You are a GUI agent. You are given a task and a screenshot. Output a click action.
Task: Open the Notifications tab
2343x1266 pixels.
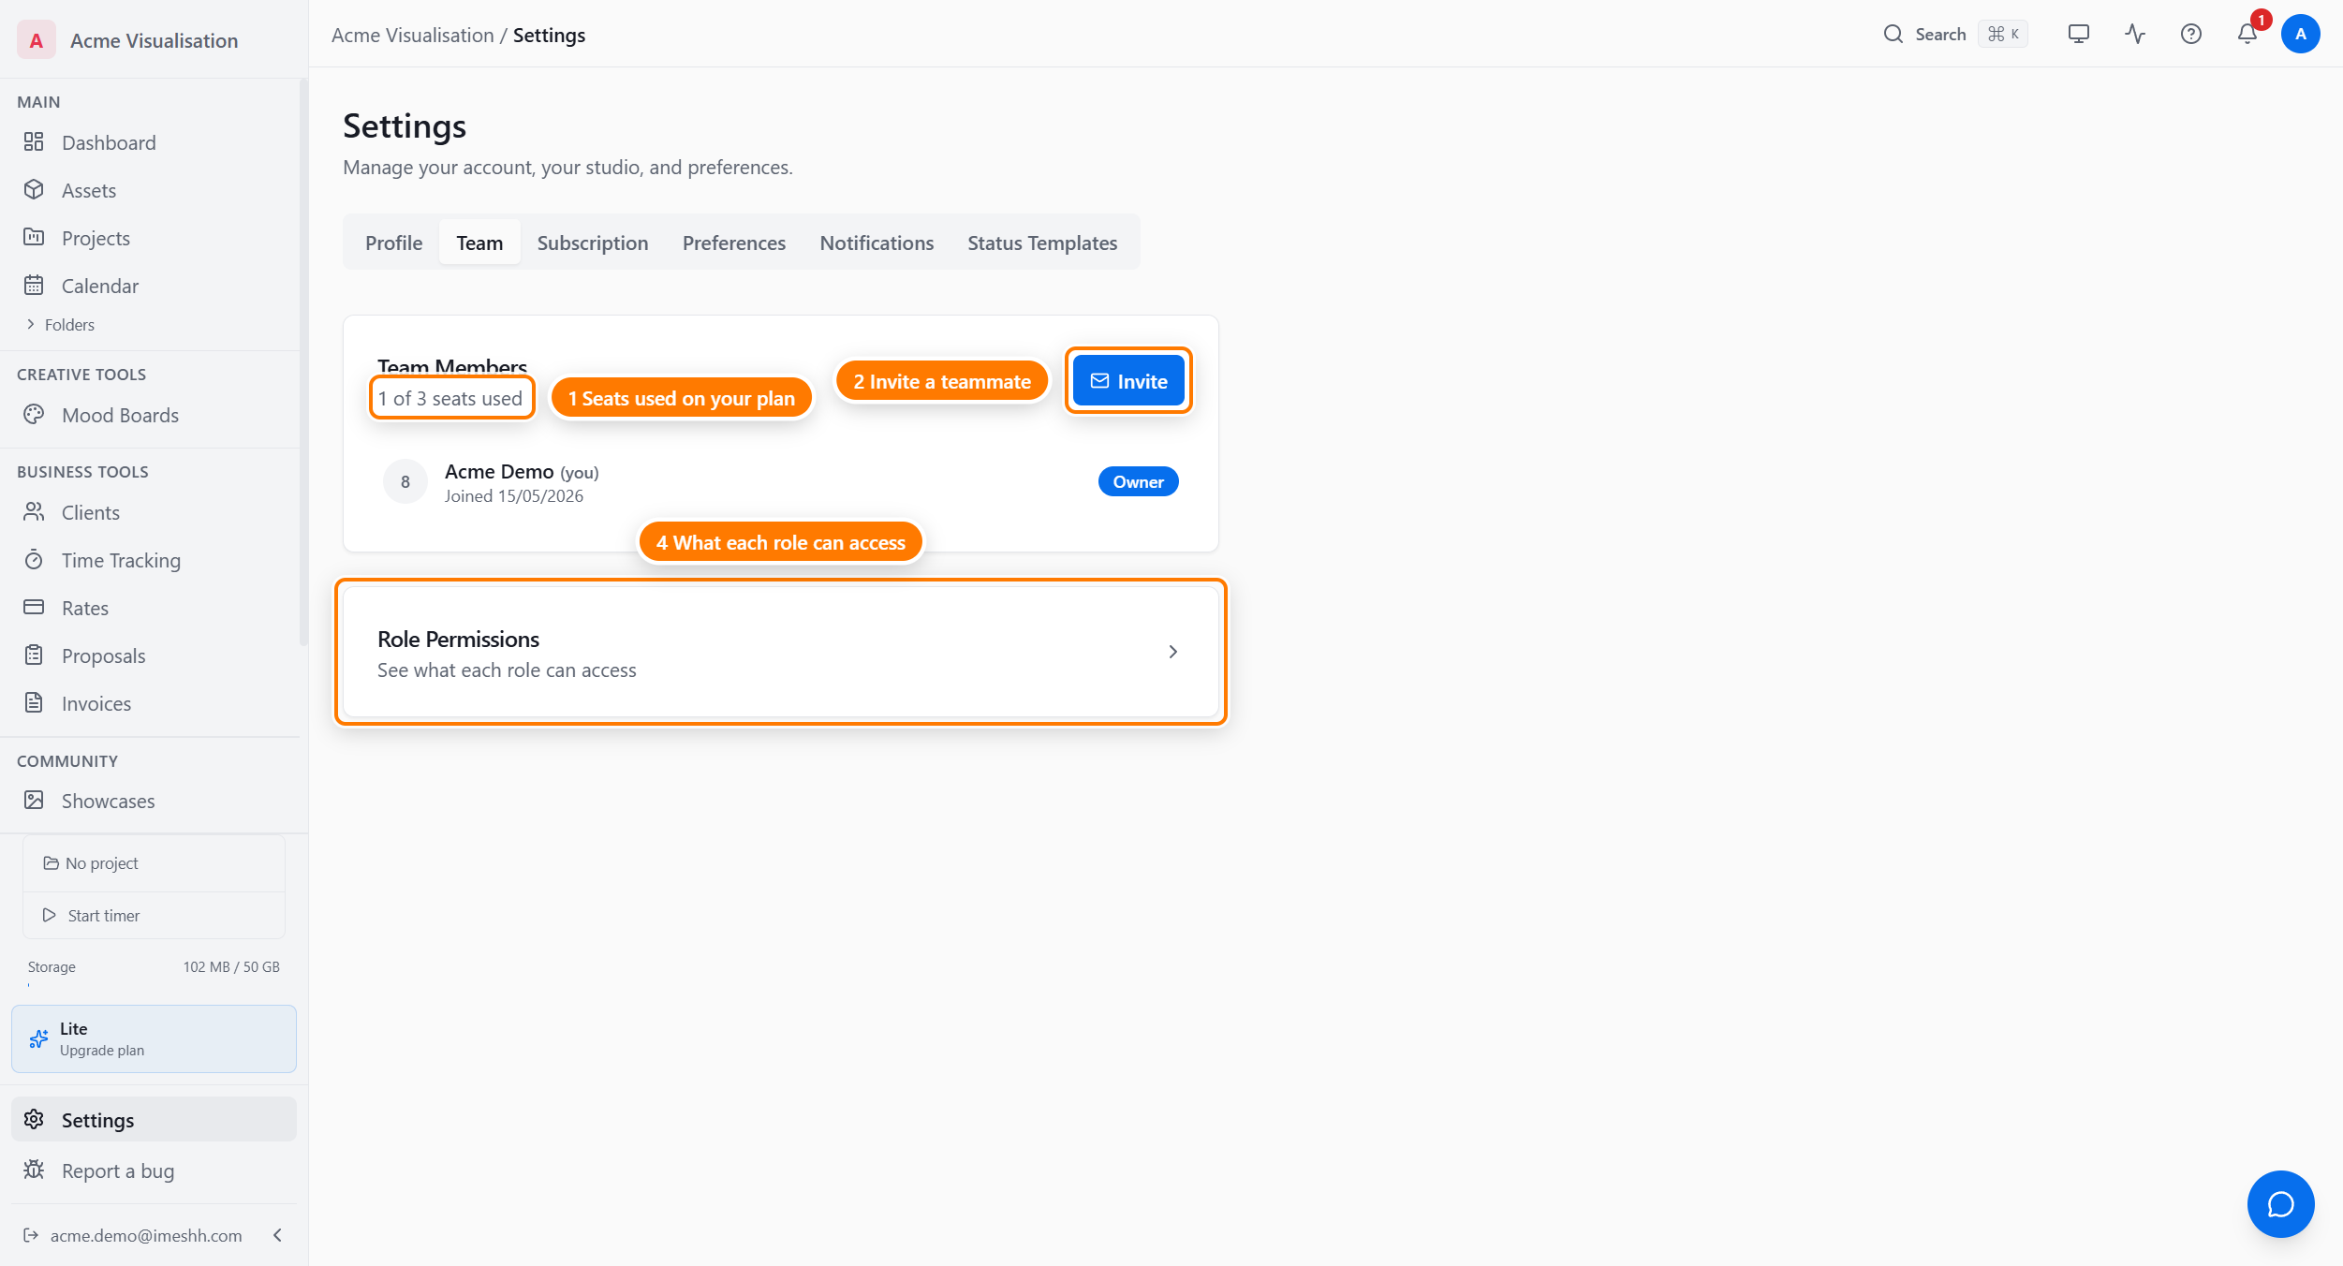877,243
